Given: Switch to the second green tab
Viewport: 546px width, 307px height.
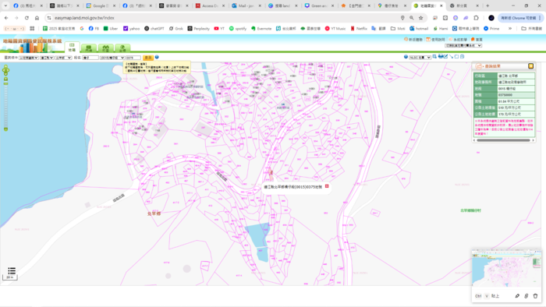Looking at the screenshot, I should pos(89,48).
